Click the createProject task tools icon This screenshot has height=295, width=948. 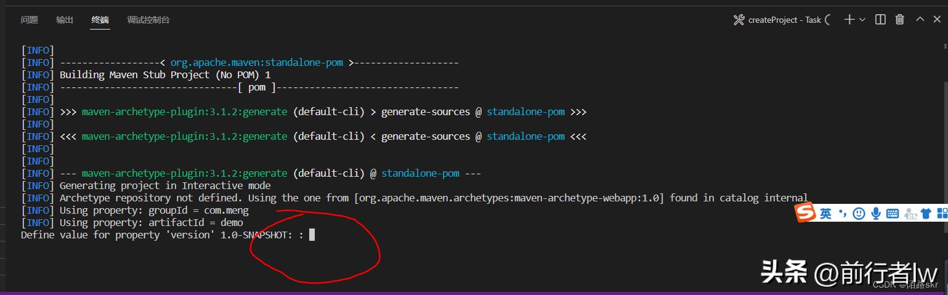point(739,20)
